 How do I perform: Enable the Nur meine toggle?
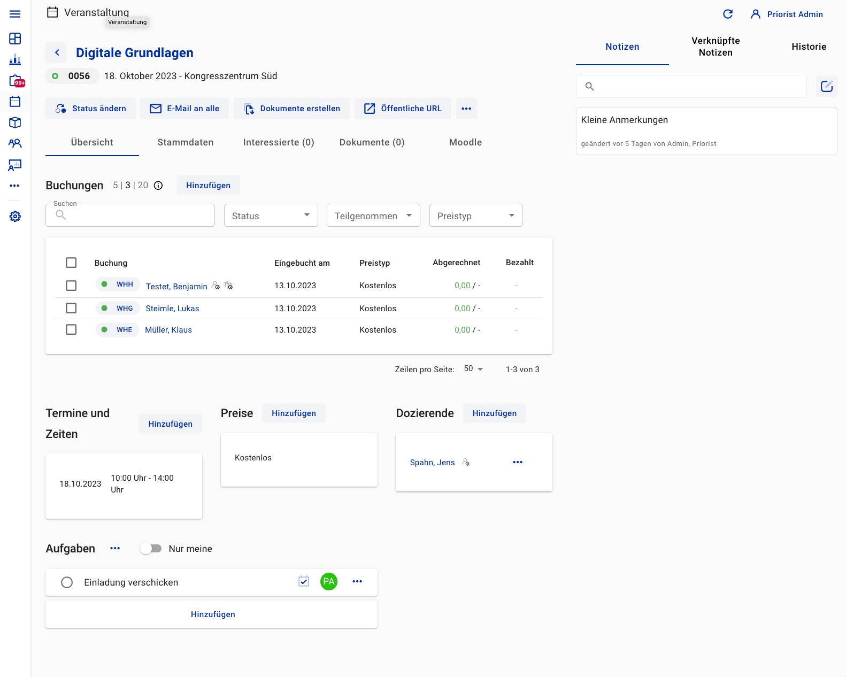pyautogui.click(x=151, y=549)
